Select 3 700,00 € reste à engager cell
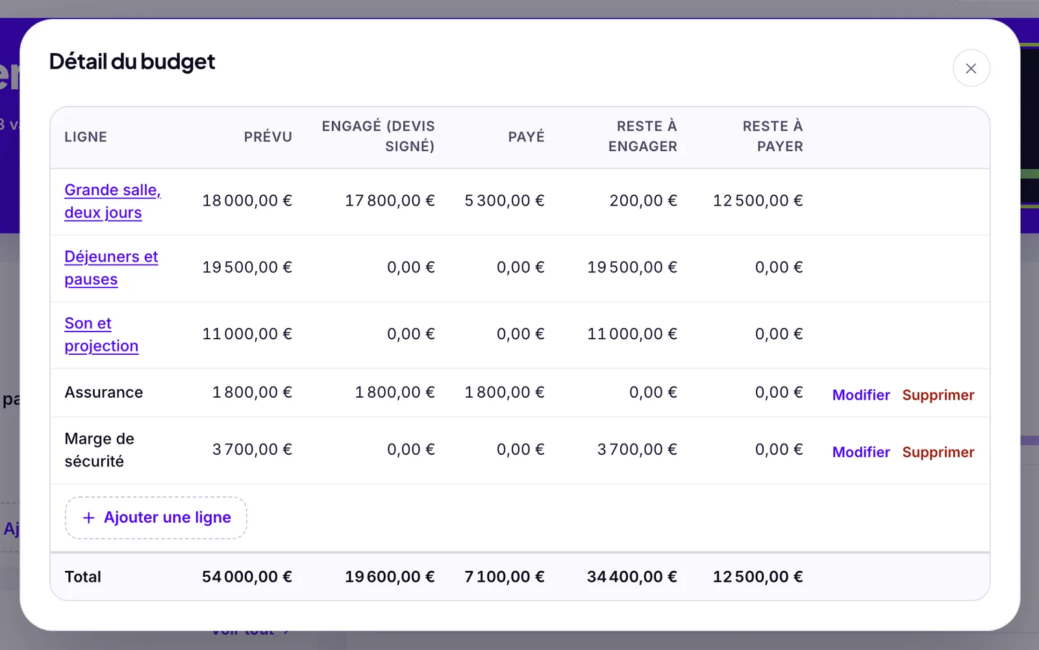 click(637, 450)
